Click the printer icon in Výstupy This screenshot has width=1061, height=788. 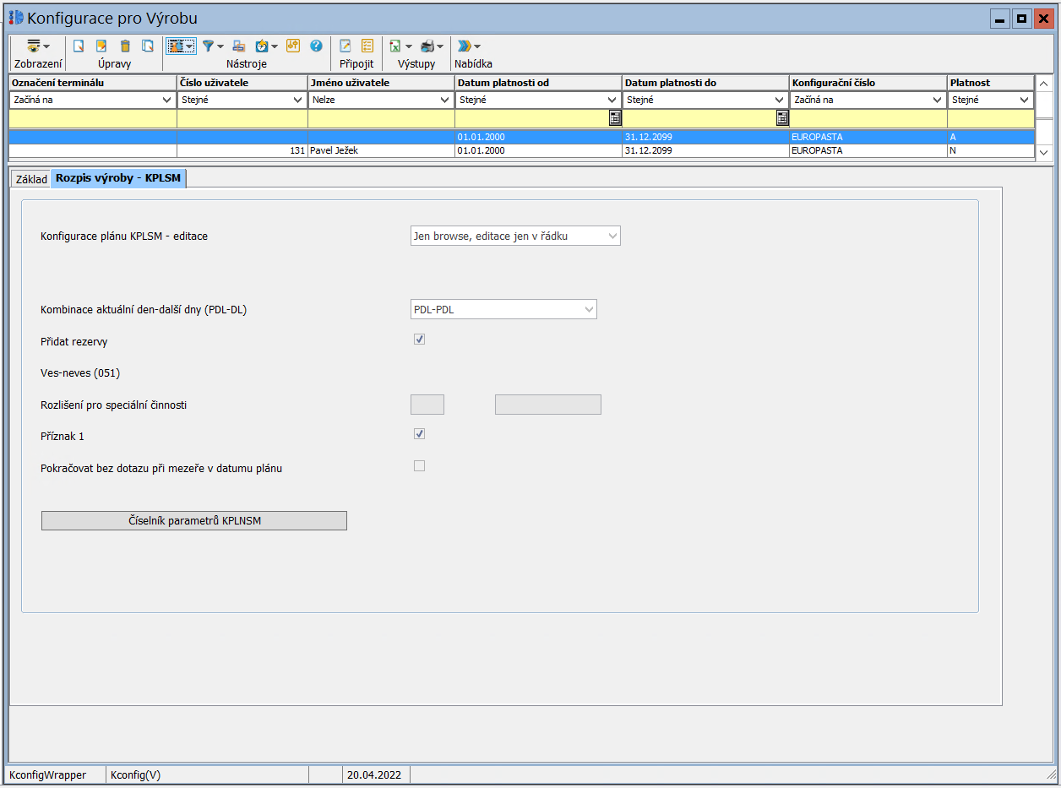tap(427, 46)
